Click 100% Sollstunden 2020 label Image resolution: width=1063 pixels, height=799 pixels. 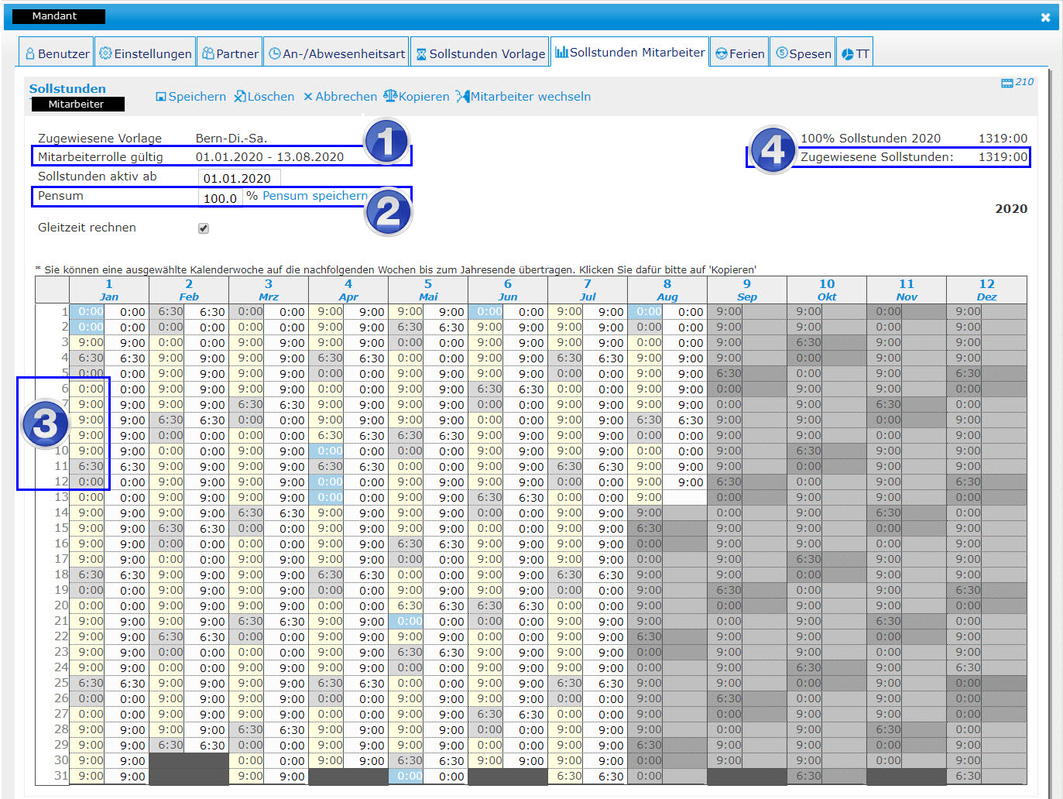(870, 139)
